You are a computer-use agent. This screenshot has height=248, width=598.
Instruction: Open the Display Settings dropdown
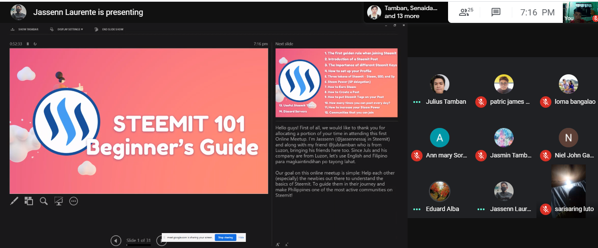point(66,29)
